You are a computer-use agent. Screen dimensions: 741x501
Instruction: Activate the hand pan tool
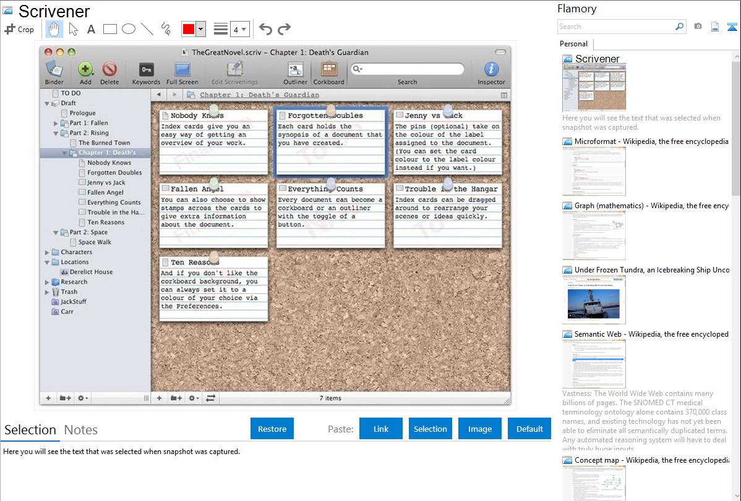tap(54, 29)
